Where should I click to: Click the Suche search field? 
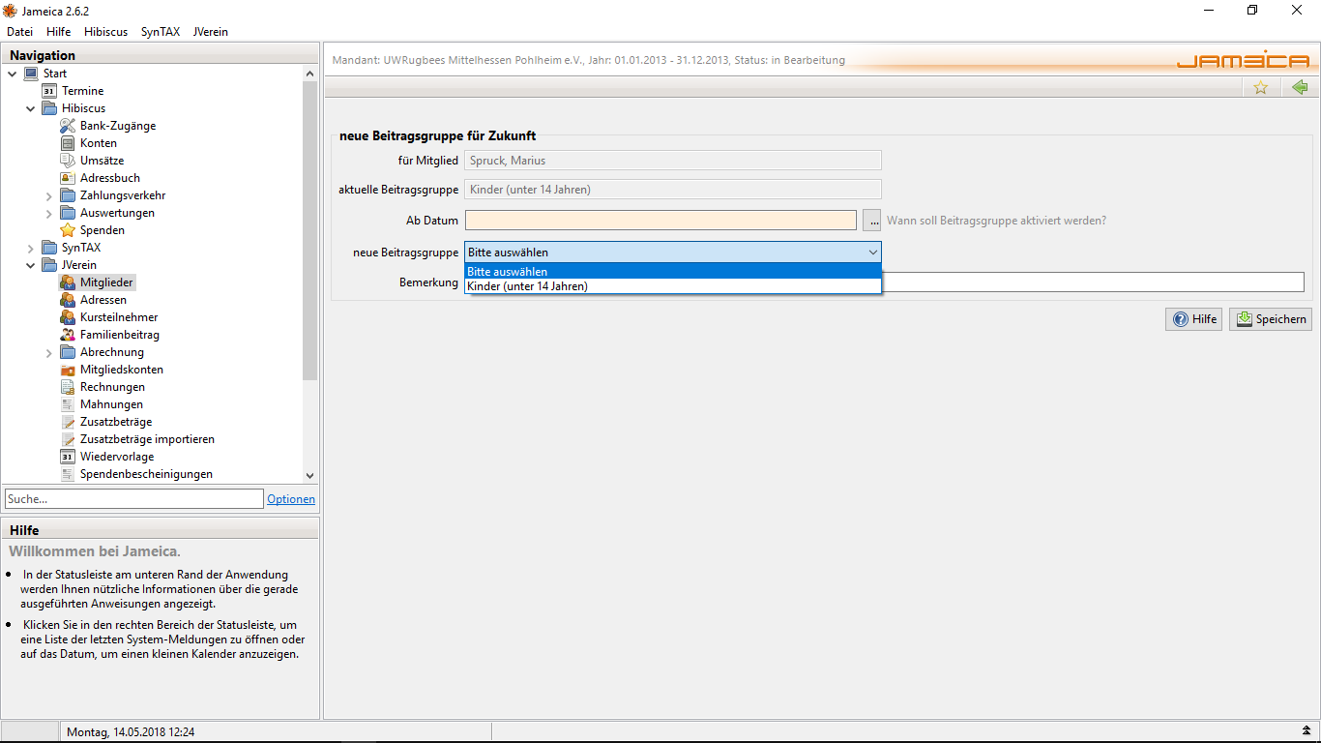[134, 499]
